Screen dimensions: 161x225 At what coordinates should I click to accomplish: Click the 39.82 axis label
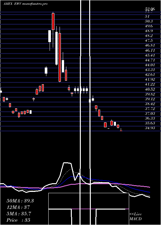point(150,94)
